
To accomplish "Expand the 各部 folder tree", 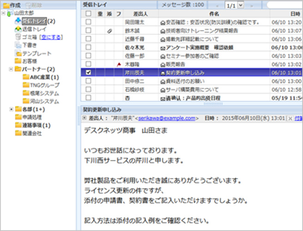I will 11,109.
